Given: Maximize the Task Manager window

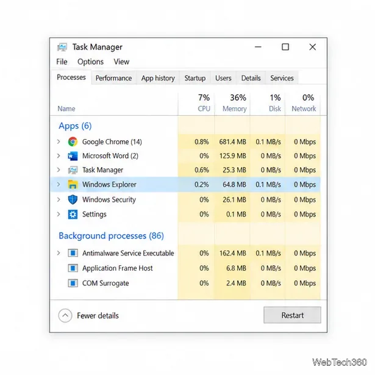Looking at the screenshot, I should pyautogui.click(x=285, y=47).
